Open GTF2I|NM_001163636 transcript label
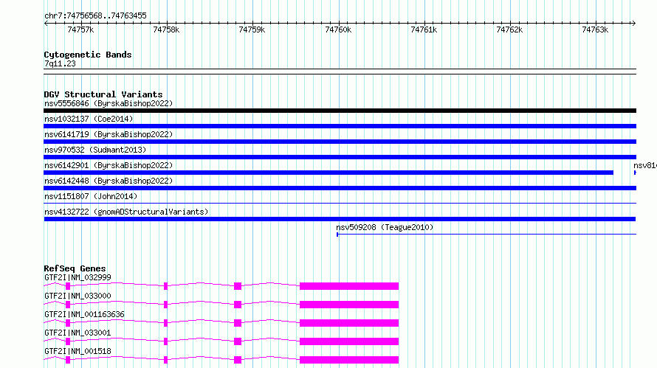This screenshot has width=657, height=368. tap(85, 314)
